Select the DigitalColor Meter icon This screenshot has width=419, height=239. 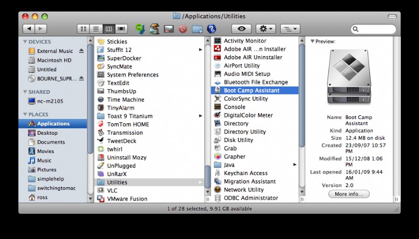coord(217,115)
